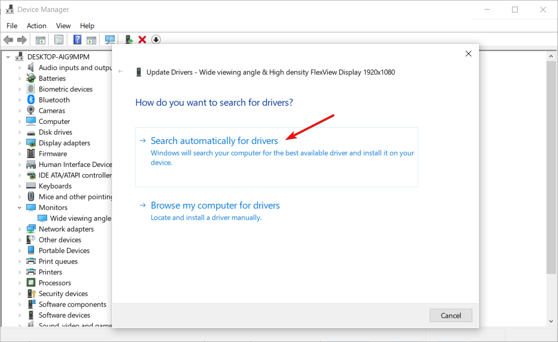
Task: Expand the Computer category chevron
Action: pos(20,121)
